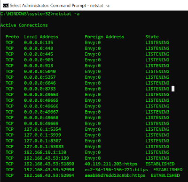The image size is (188, 182).
Task: Click the 'Foreign Address' column header
Action: [x=104, y=37]
